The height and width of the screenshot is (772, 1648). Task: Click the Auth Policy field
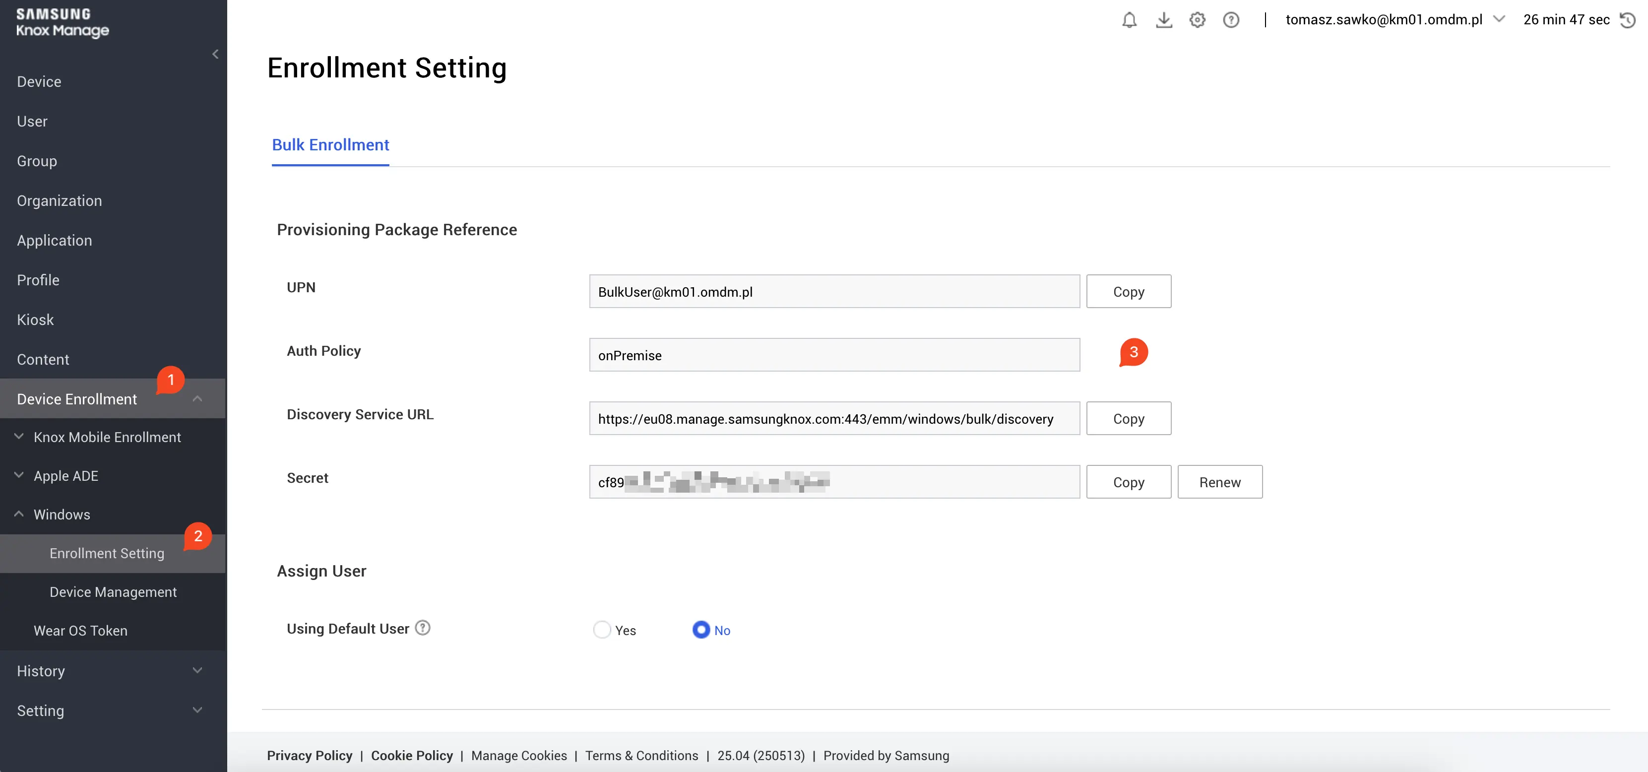click(x=834, y=355)
